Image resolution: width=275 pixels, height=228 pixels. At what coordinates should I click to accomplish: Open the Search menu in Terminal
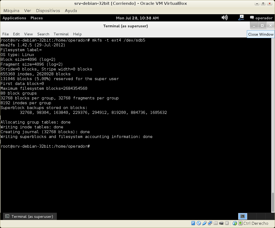click(43, 34)
